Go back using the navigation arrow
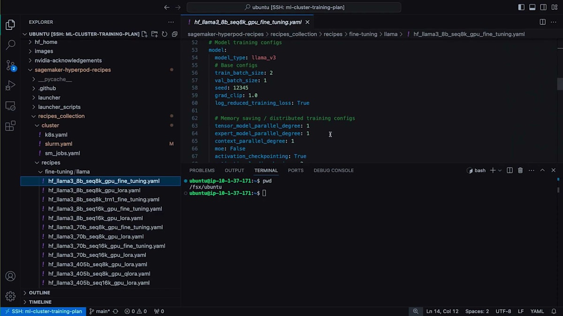The height and width of the screenshot is (316, 563). point(167,7)
